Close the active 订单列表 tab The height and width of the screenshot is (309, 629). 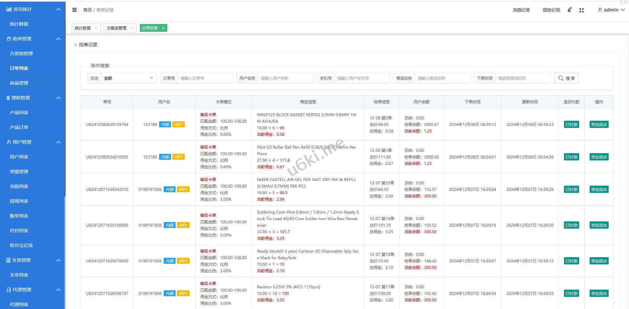(163, 28)
